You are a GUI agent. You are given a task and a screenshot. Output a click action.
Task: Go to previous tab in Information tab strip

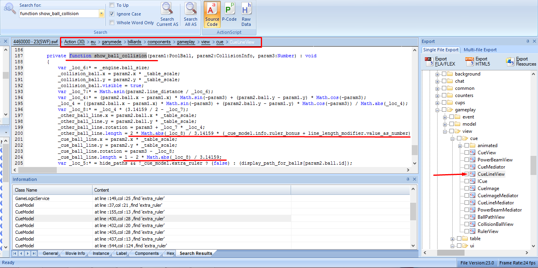[x=21, y=253]
